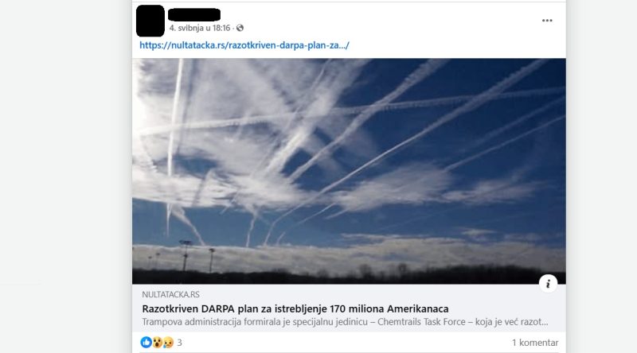This screenshot has height=353, width=637.
Task: Click the NULTATACKA.RS domain label
Action: click(x=170, y=295)
